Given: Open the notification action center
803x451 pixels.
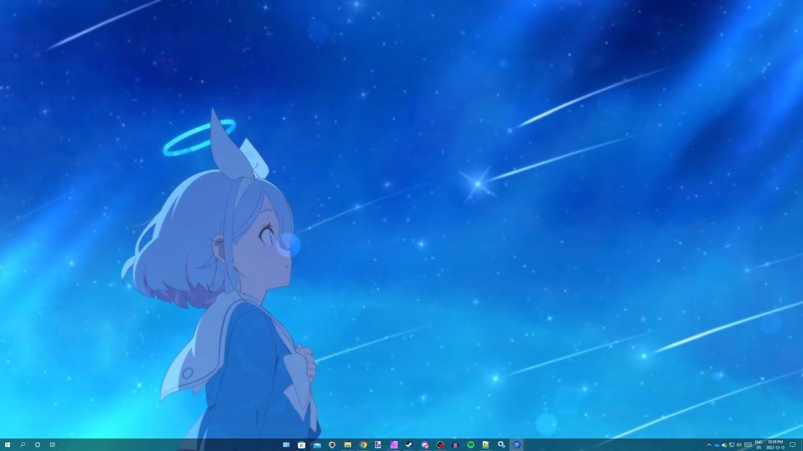Looking at the screenshot, I should (x=792, y=445).
